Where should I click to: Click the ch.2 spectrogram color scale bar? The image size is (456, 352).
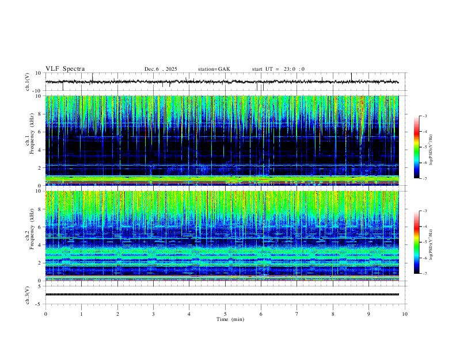[416, 242]
